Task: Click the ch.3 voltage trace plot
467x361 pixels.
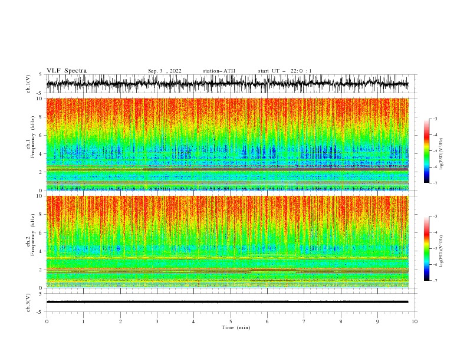Action: point(227,303)
